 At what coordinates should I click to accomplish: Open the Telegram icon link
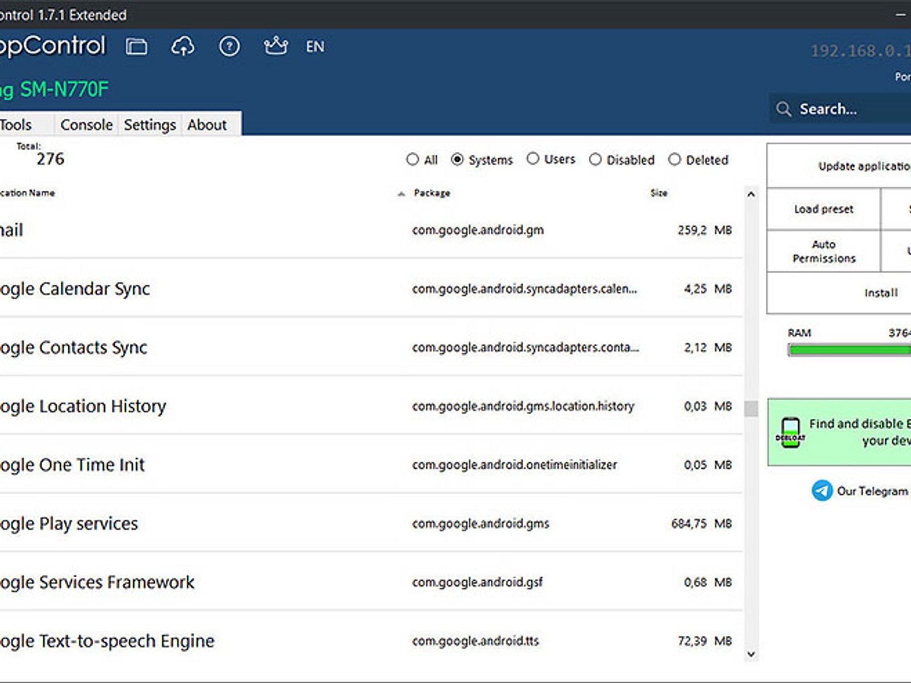tap(822, 491)
